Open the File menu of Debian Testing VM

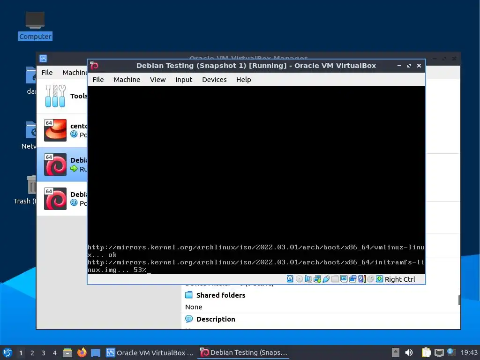point(98,80)
